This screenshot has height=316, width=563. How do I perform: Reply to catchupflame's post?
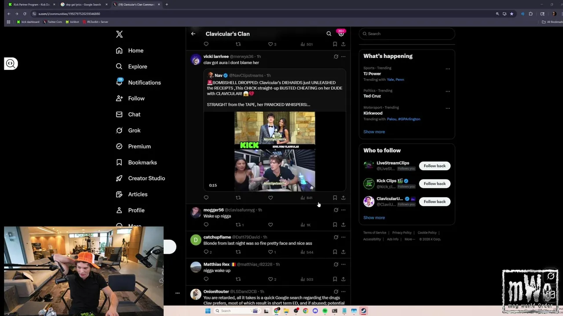coord(207,252)
